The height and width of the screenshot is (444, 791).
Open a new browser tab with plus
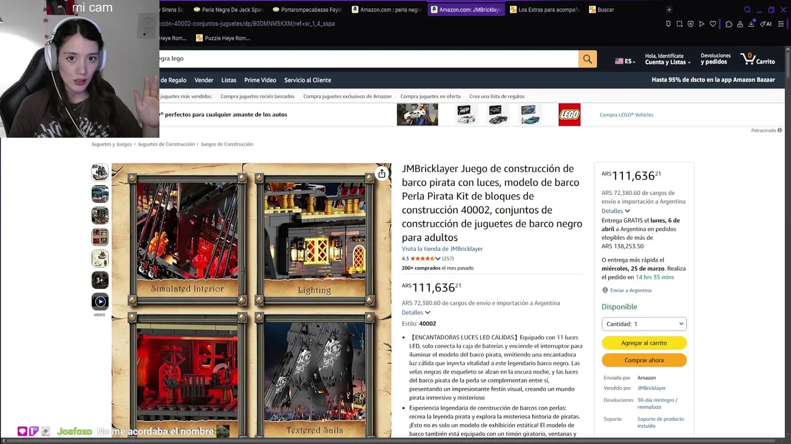coord(669,10)
